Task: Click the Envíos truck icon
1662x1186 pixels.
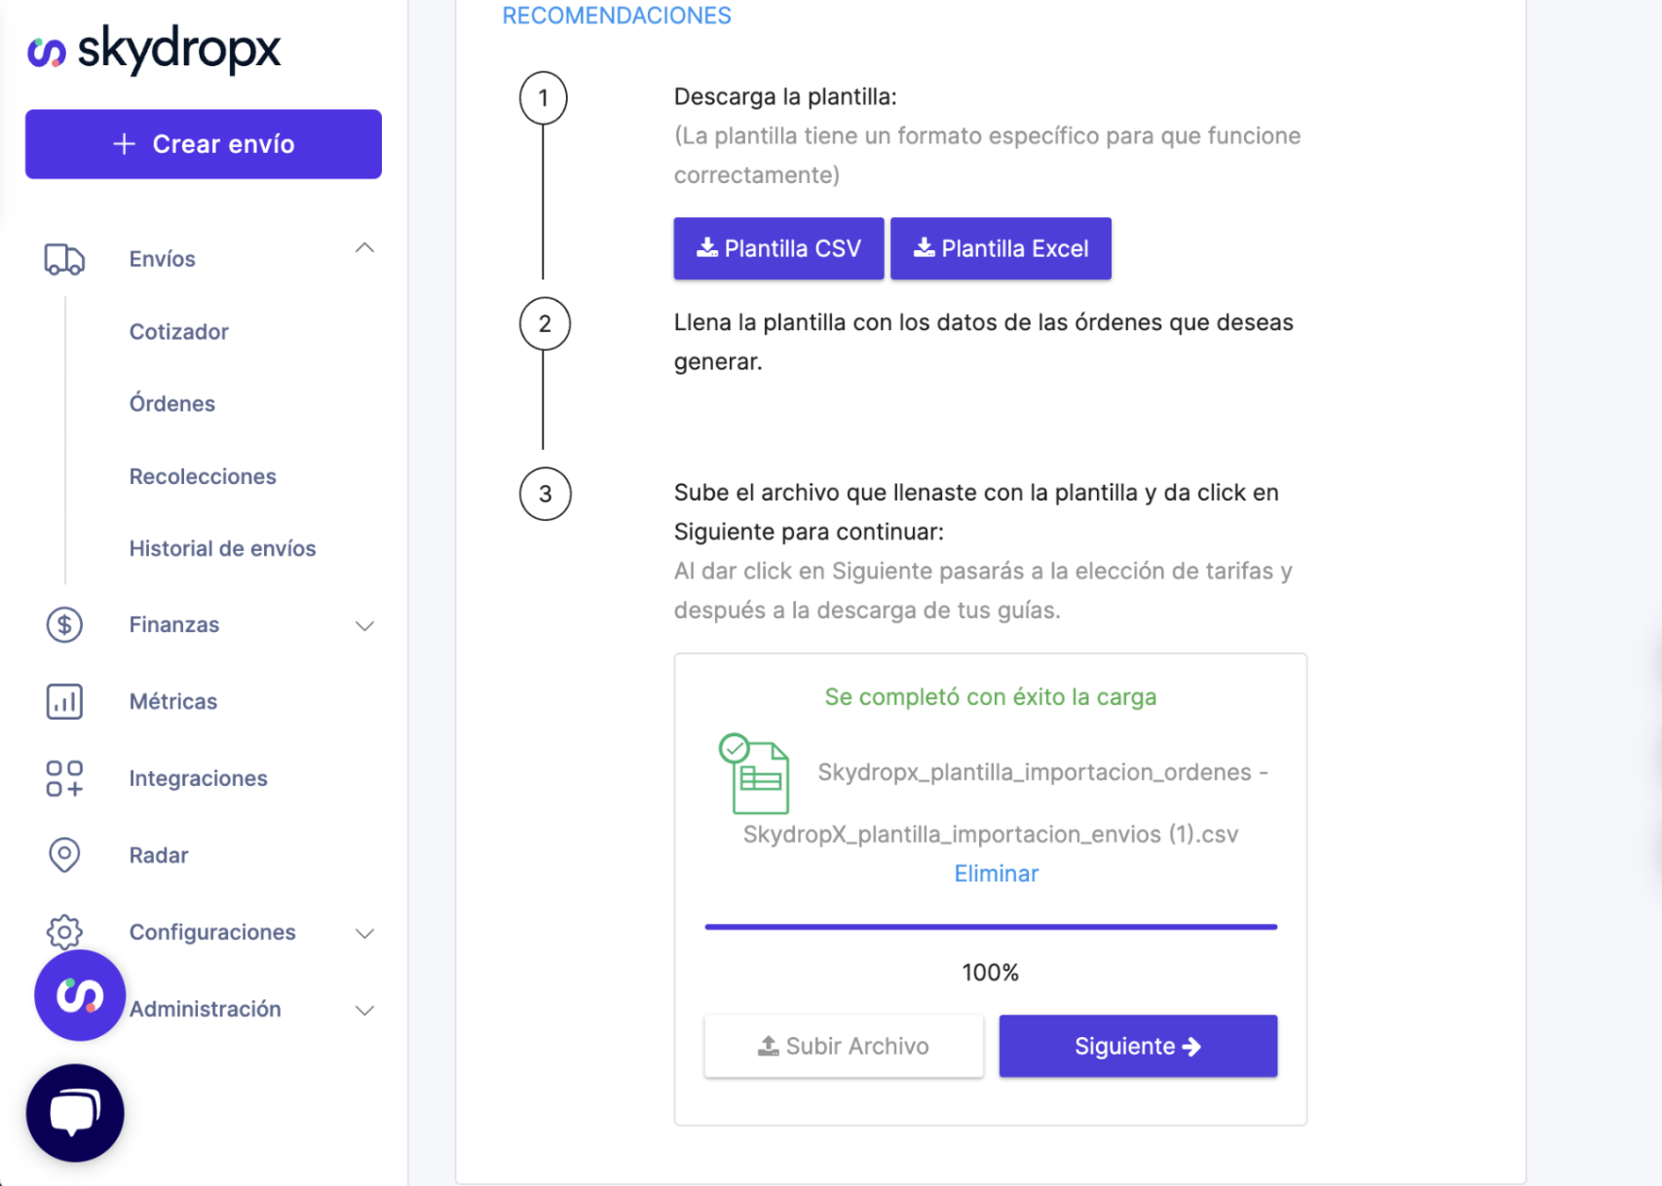Action: (x=64, y=259)
